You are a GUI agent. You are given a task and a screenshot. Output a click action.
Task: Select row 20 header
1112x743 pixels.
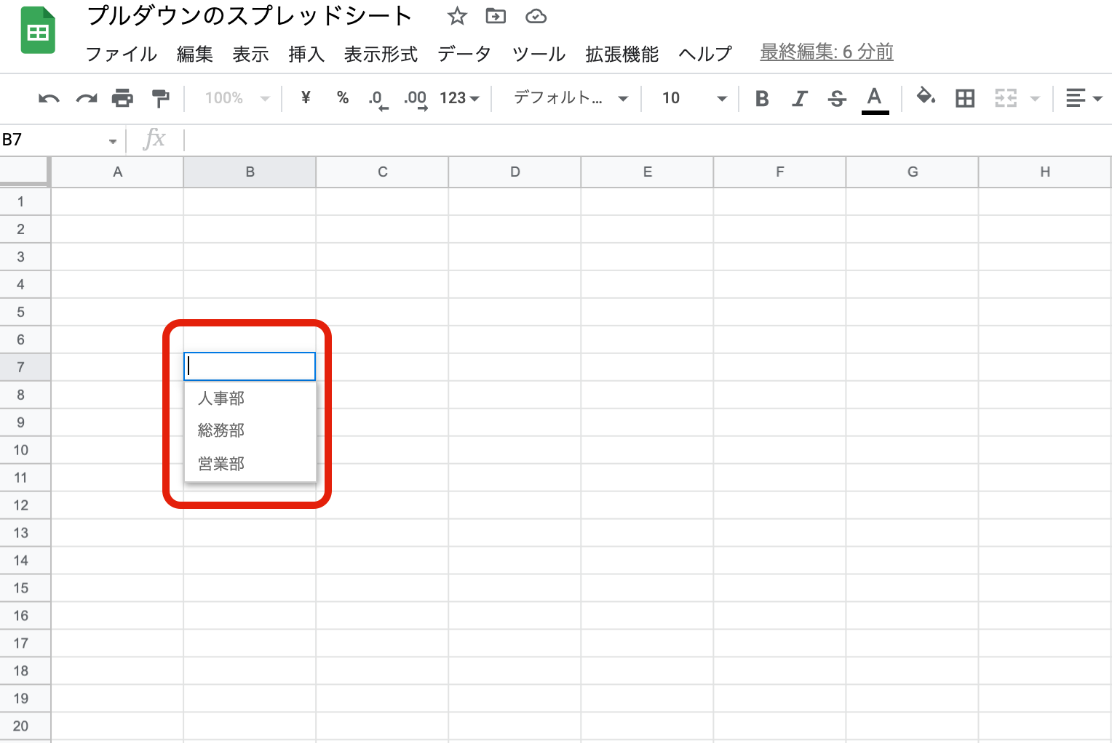pyautogui.click(x=25, y=726)
